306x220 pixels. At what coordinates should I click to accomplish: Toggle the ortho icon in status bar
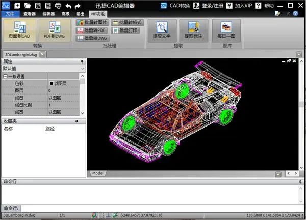tap(108, 215)
